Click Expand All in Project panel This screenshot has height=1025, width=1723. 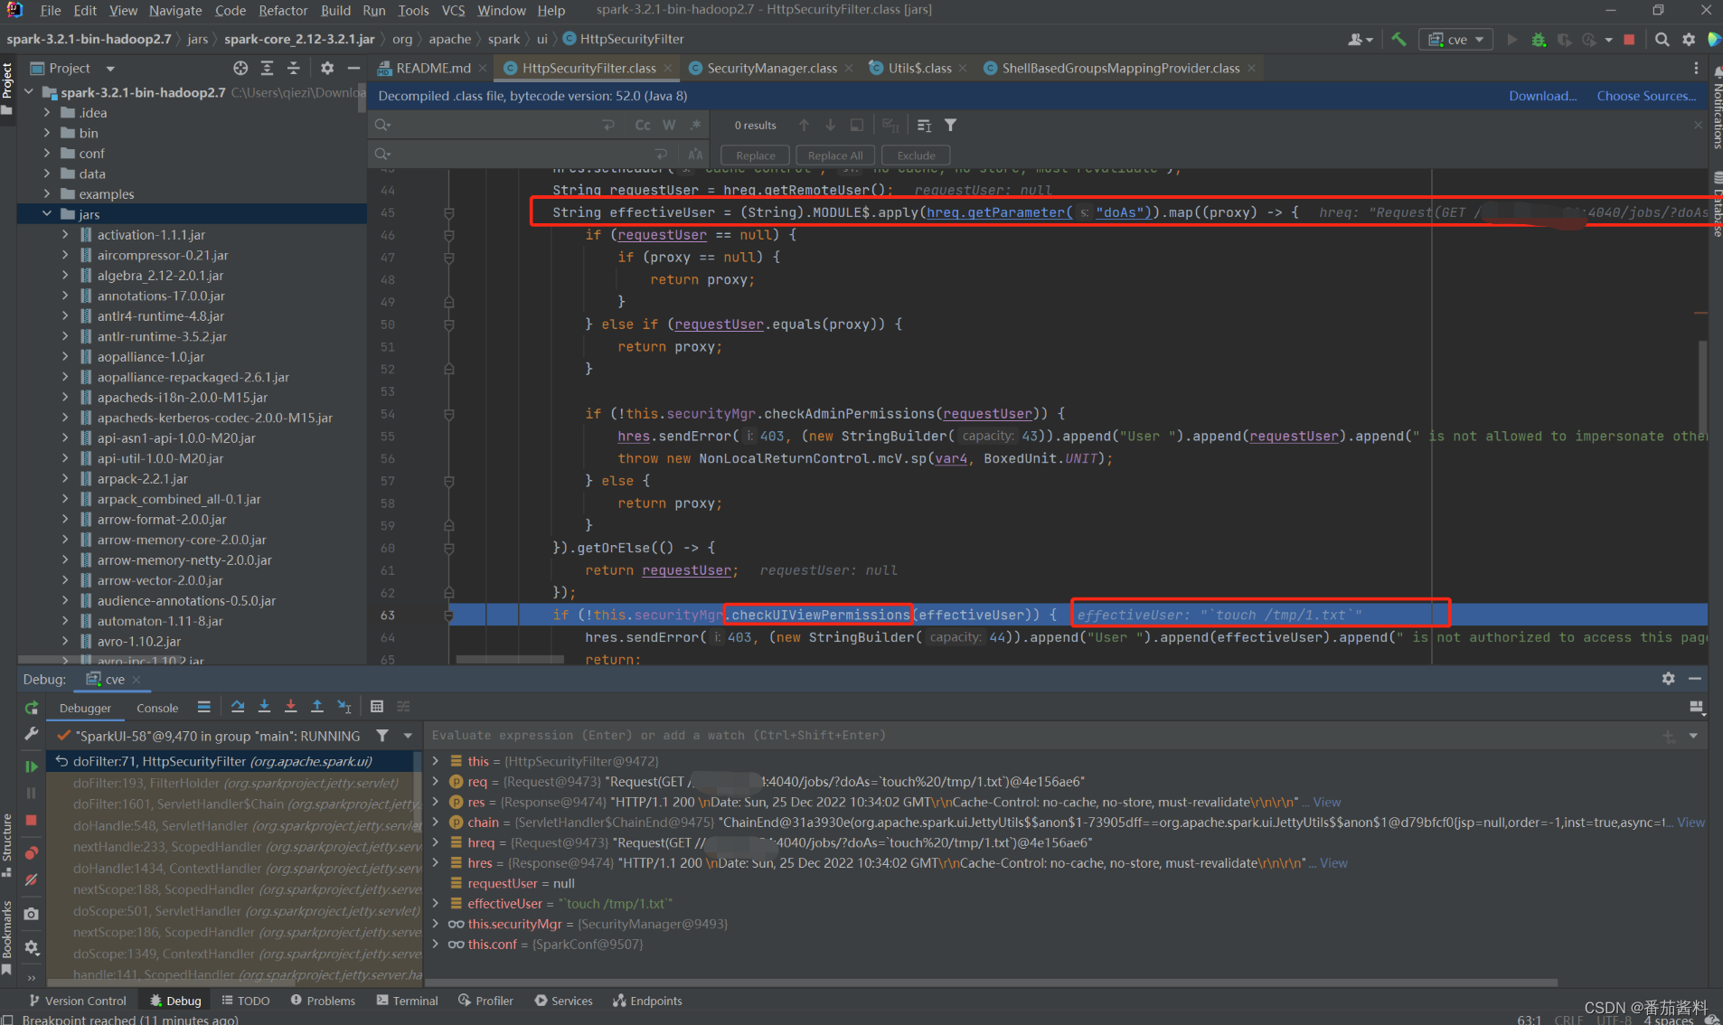pos(267,68)
